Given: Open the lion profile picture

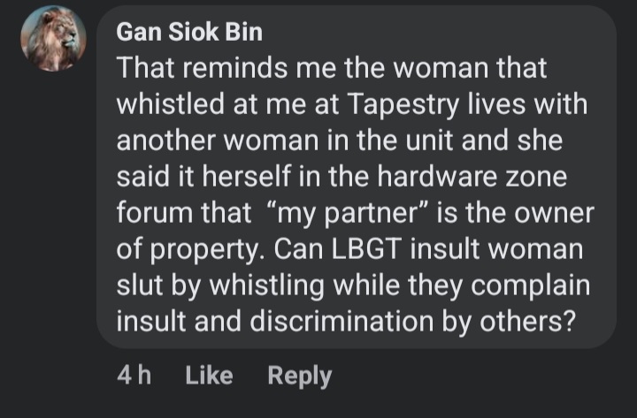Looking at the screenshot, I should pyautogui.click(x=53, y=39).
